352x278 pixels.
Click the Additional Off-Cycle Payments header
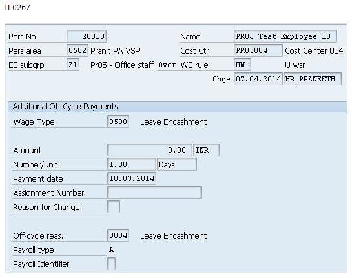tap(65, 107)
